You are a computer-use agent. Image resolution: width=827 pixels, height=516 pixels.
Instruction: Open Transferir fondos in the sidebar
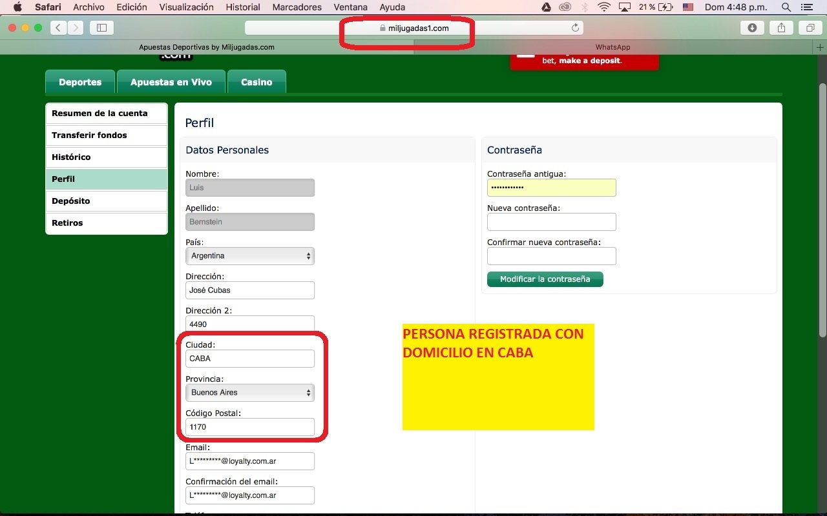click(x=107, y=135)
